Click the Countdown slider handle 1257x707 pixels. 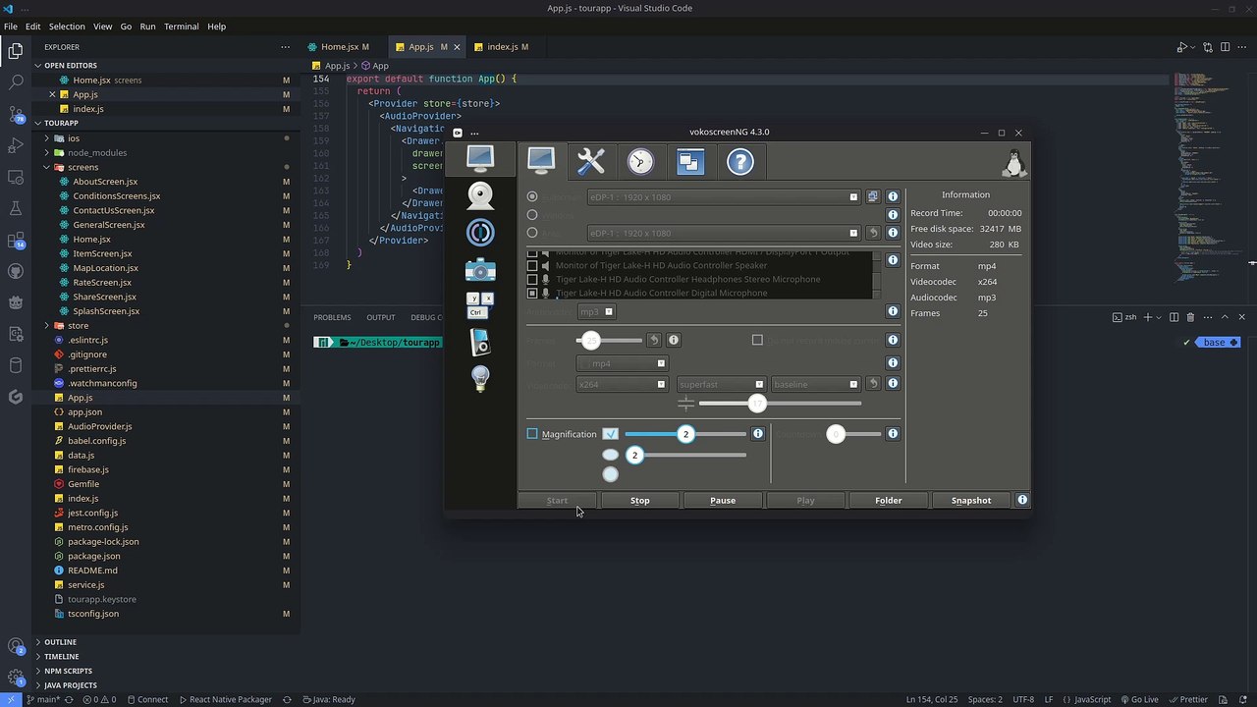click(836, 434)
